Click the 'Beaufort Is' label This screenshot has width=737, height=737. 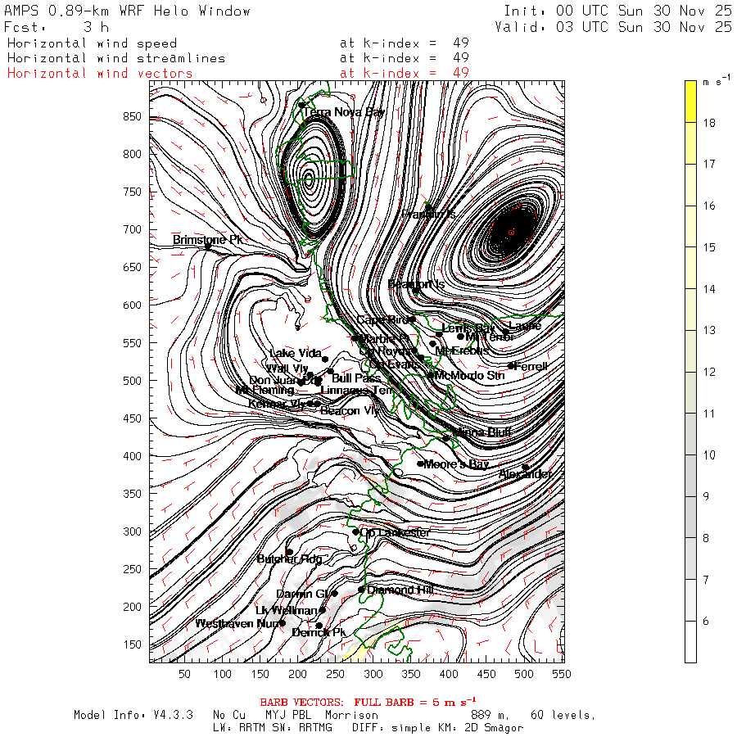point(416,284)
